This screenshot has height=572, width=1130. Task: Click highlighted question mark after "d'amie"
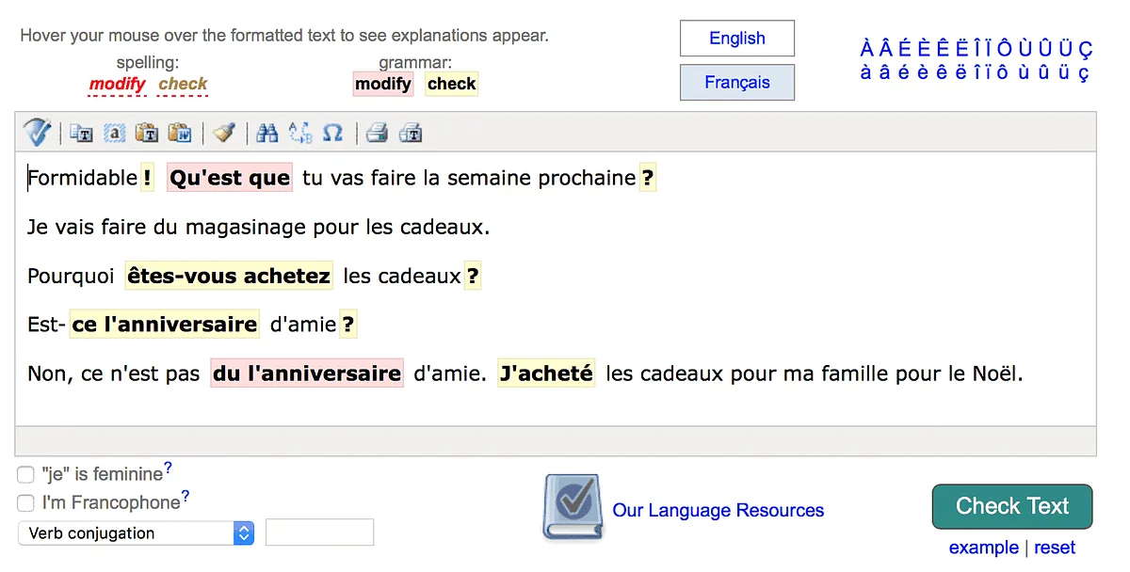[348, 325]
